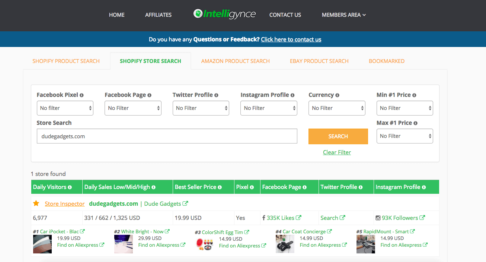Click the Instagram icon before 93K Followers
Screen dimensions: 486x262
pos(378,218)
